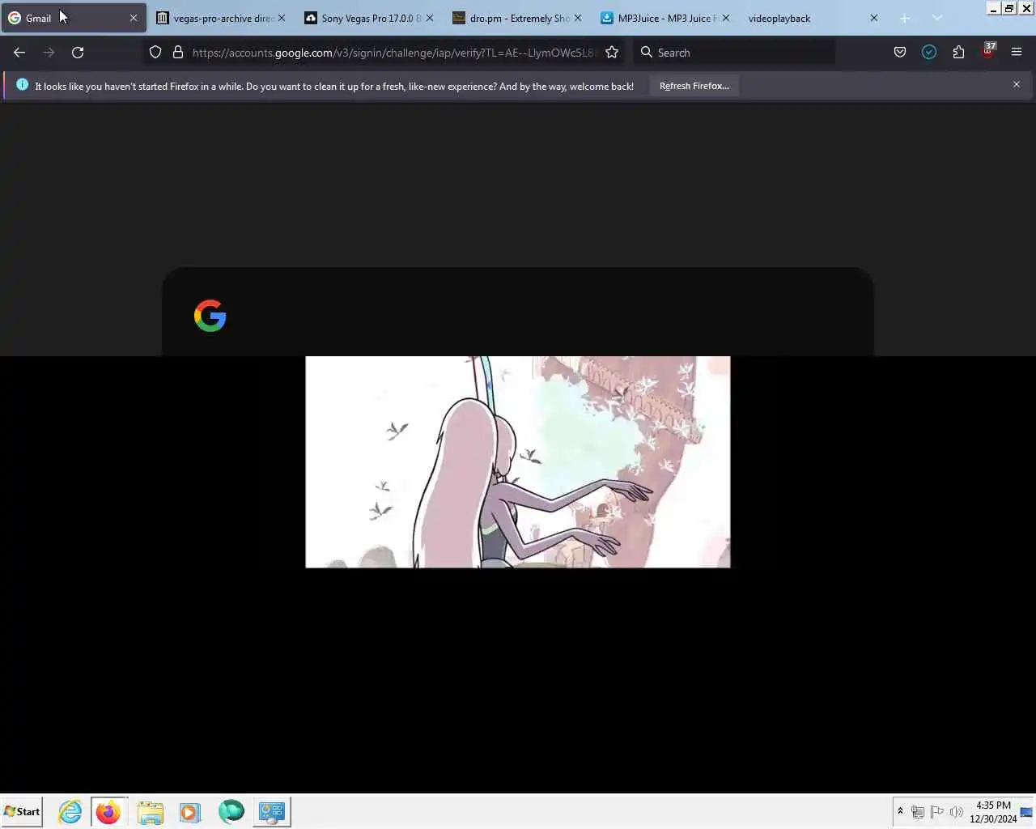
Task: Show hidden system tray icons
Action: [900, 811]
